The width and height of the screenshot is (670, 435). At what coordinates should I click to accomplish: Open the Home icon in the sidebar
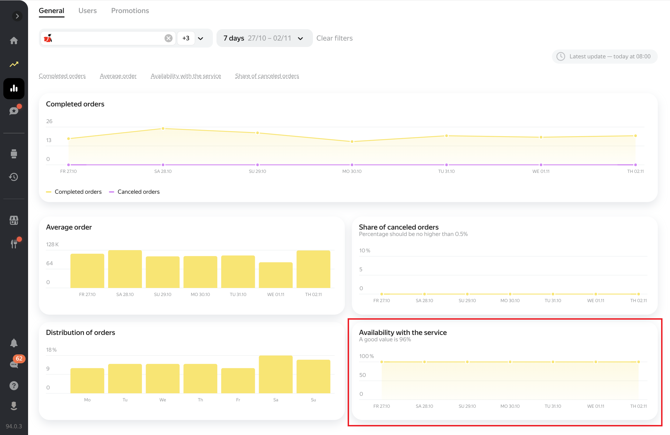14,41
